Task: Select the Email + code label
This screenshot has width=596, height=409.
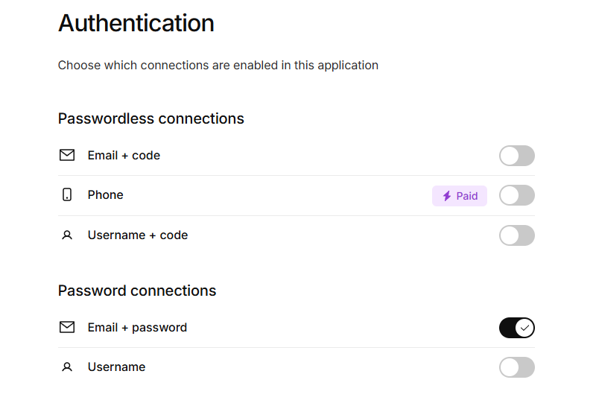Action: (x=124, y=155)
